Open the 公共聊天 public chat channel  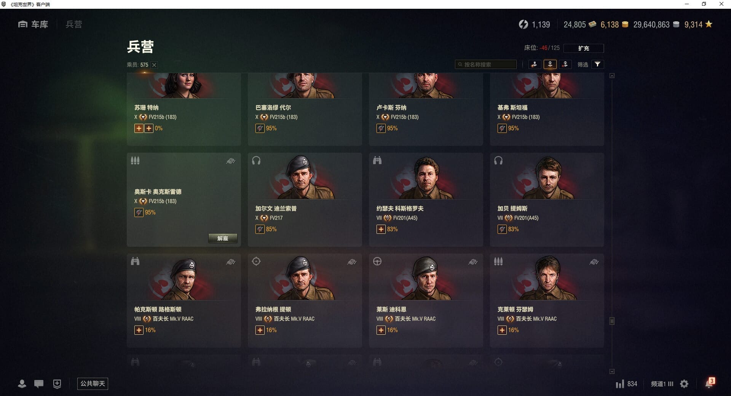(93, 384)
